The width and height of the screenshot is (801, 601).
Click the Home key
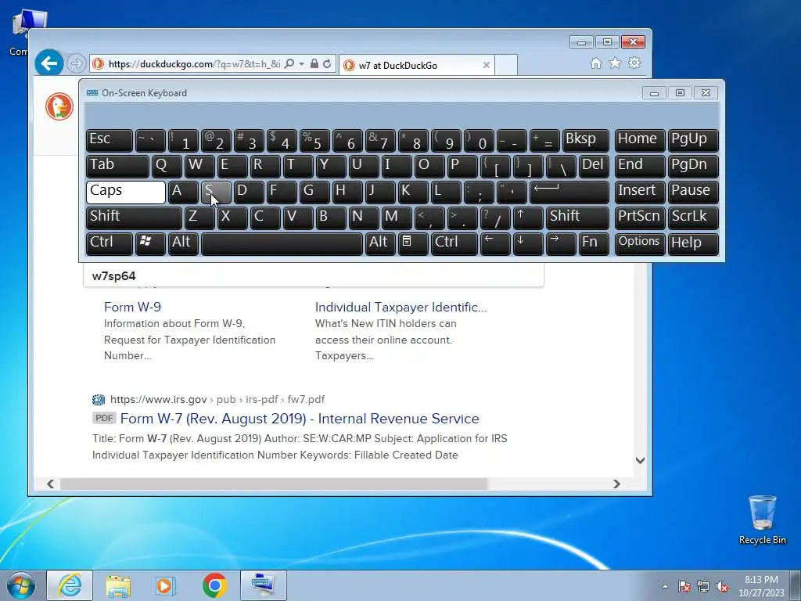coord(640,141)
